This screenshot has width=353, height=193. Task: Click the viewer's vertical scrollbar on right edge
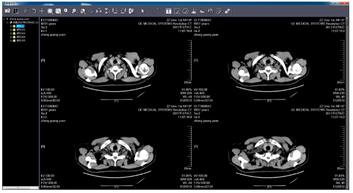[347, 103]
